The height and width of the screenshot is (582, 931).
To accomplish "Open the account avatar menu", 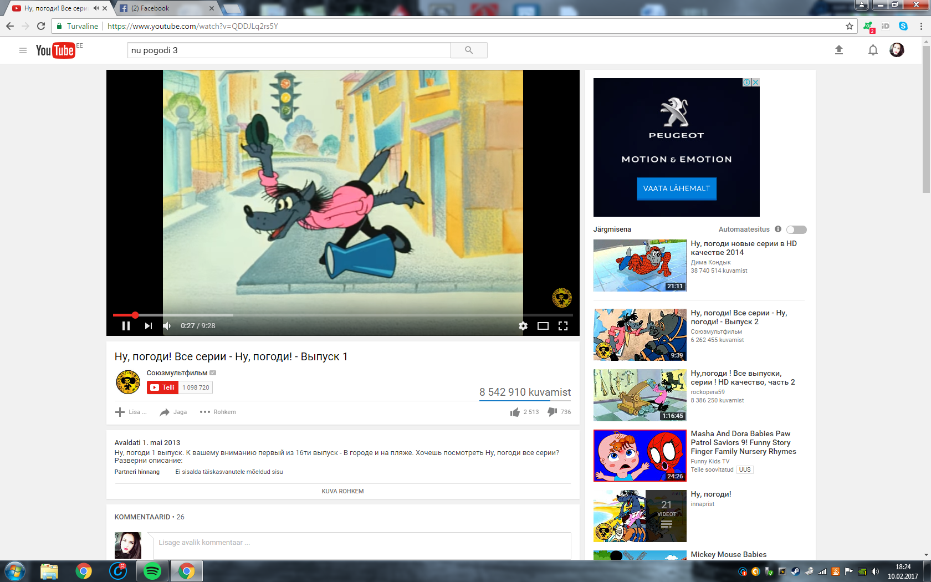I will click(x=897, y=50).
